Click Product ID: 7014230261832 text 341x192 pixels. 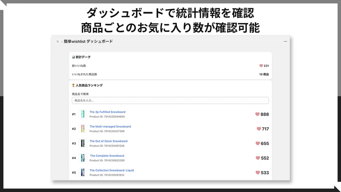tap(107, 175)
